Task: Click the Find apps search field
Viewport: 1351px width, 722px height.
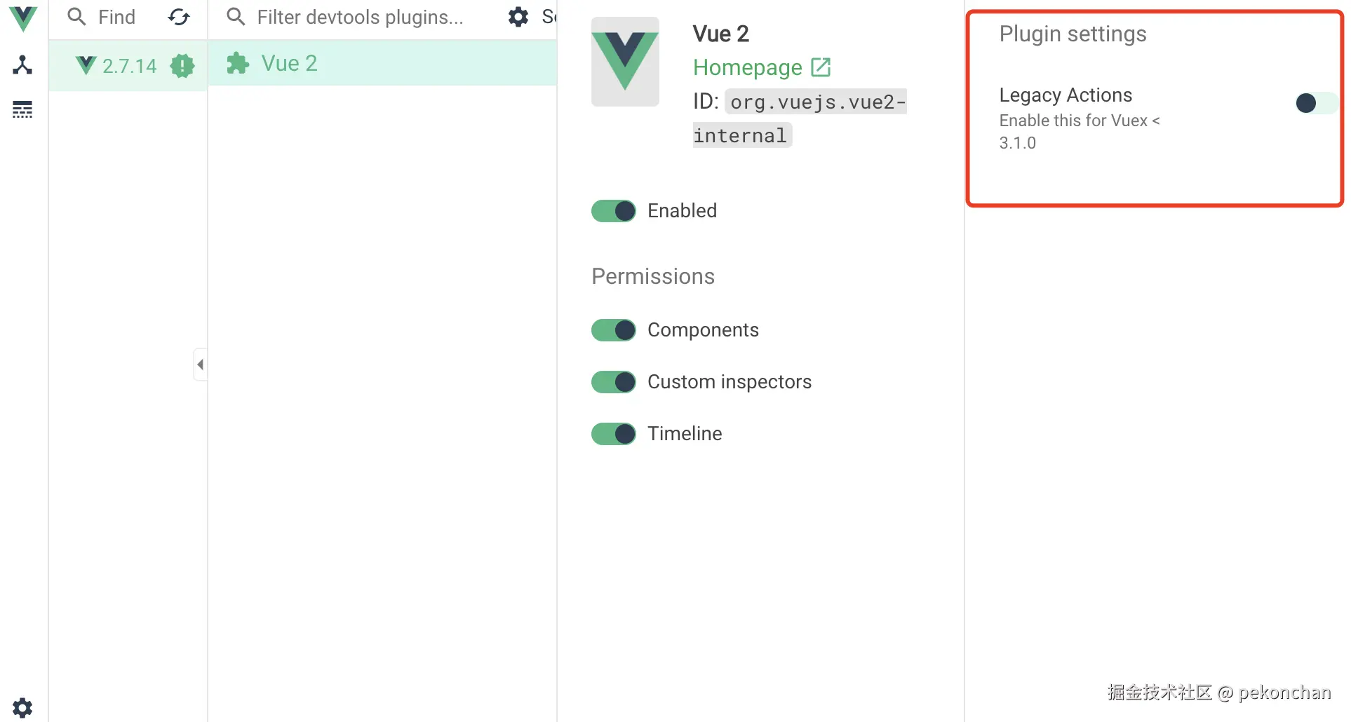Action: (116, 18)
